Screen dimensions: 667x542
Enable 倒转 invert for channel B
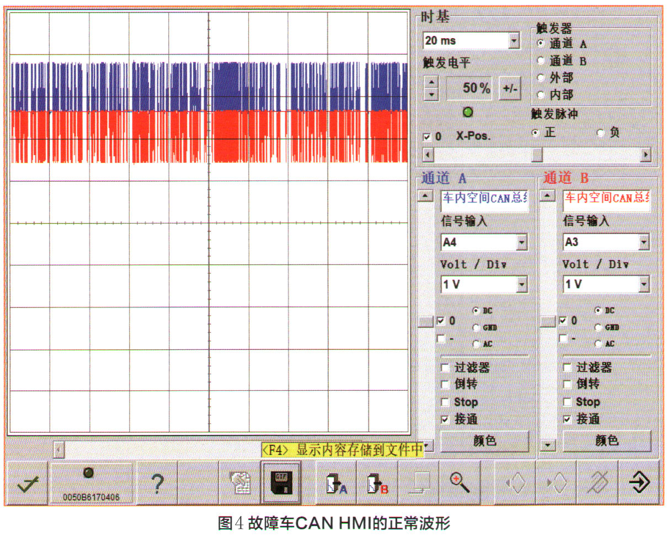[x=567, y=384]
